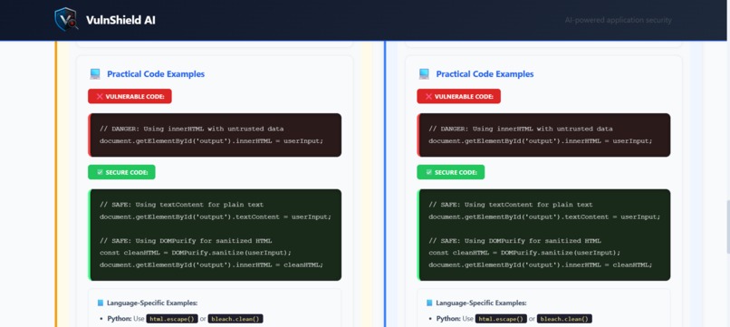730x327 pixels.
Task: Click const cleanHTML sanitize line in orange-bordered panel
Action: pyautogui.click(x=195, y=253)
